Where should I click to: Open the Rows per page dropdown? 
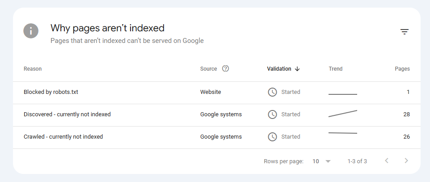point(322,161)
